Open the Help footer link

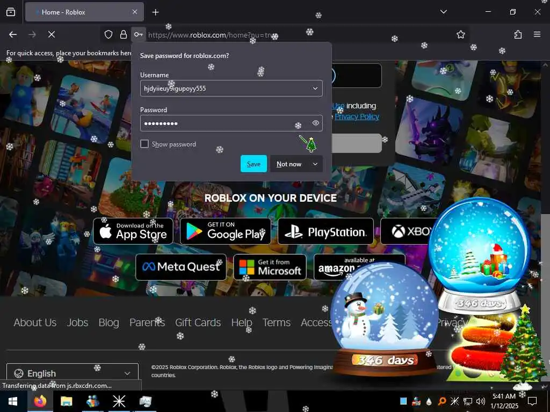pyautogui.click(x=241, y=322)
